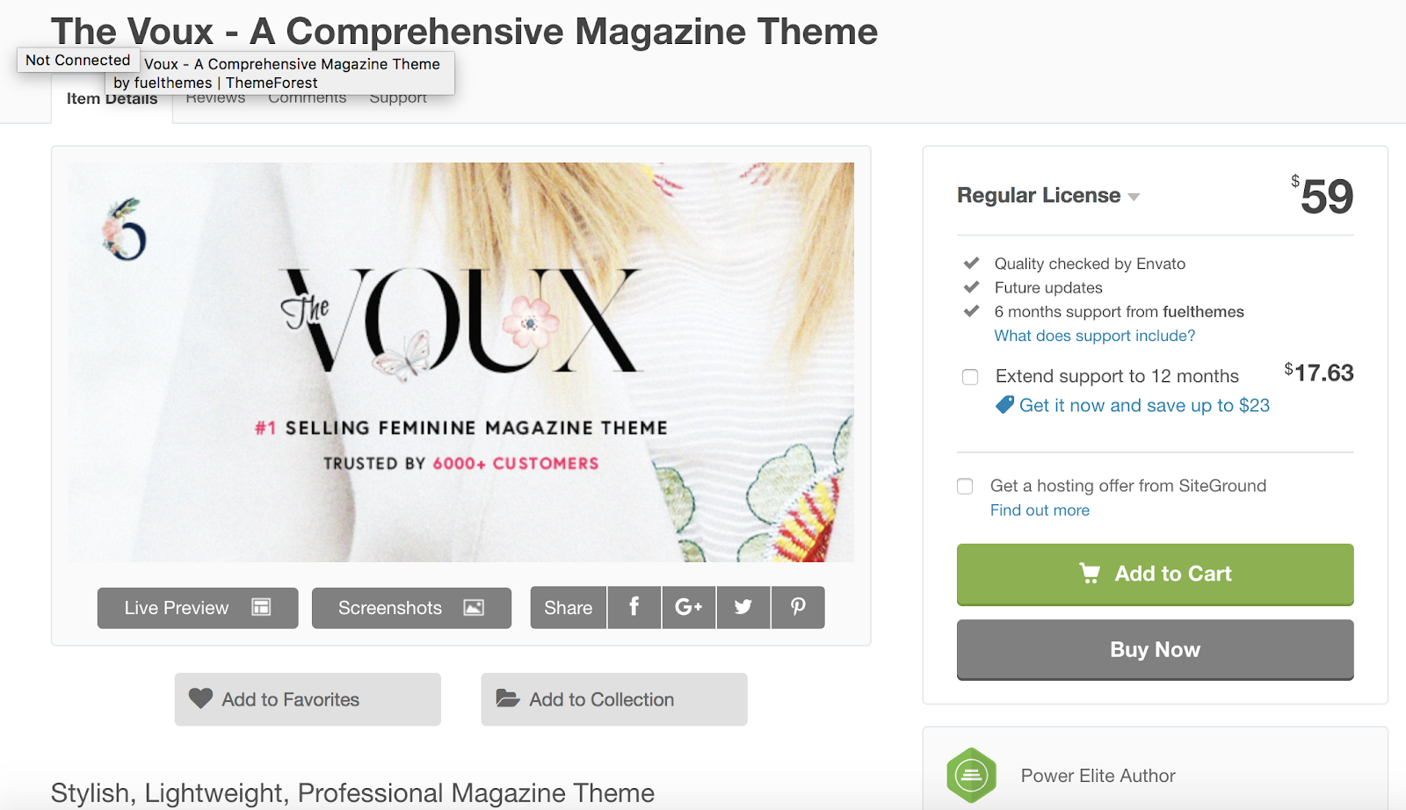Click the page title 'The Voux' heading
The width and height of the screenshot is (1406, 810).
[x=464, y=31]
